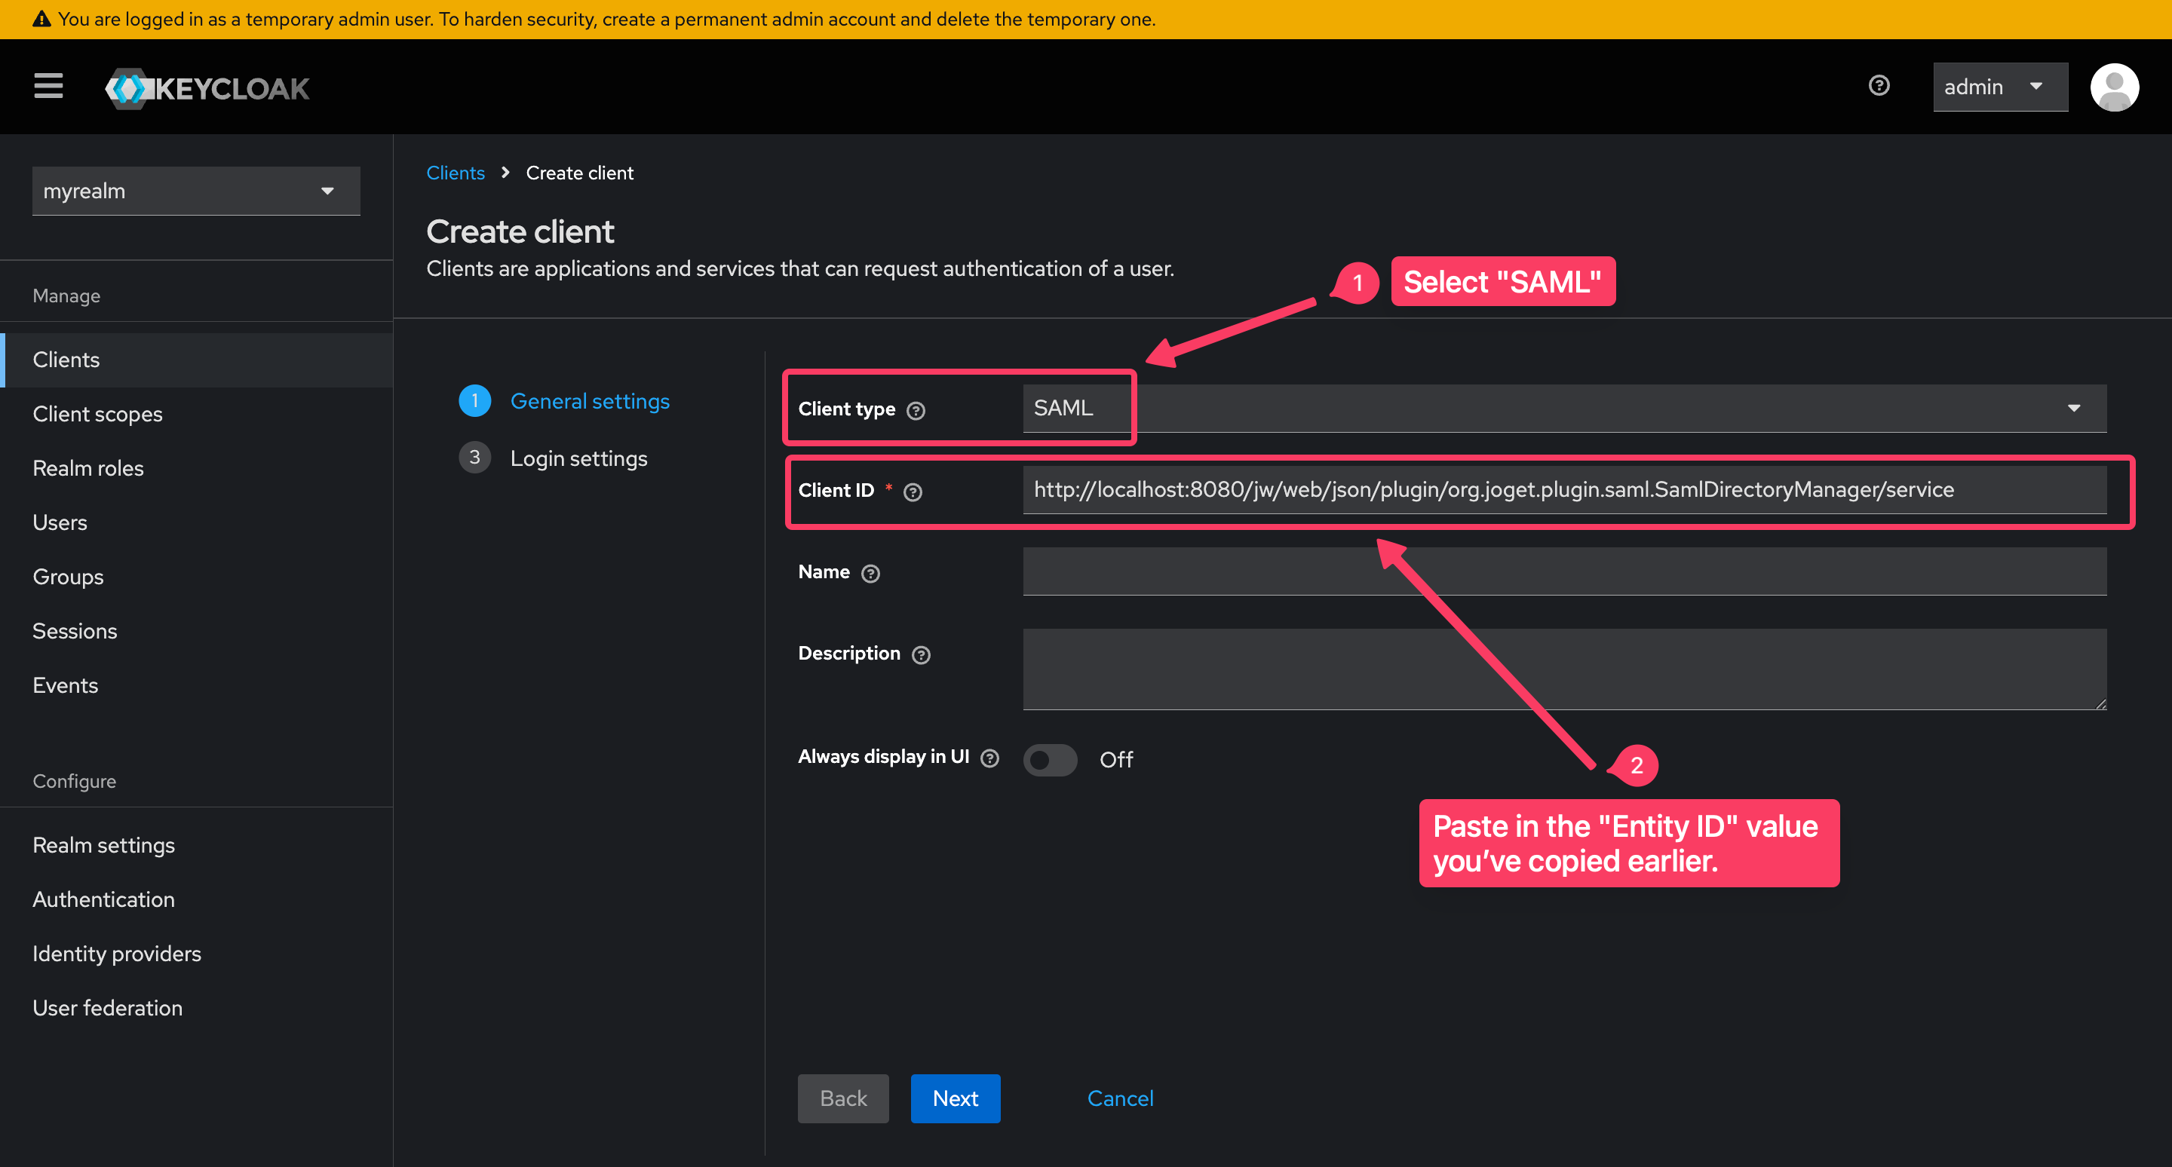Open the help icon in the header
2172x1167 pixels.
pos(1879,86)
